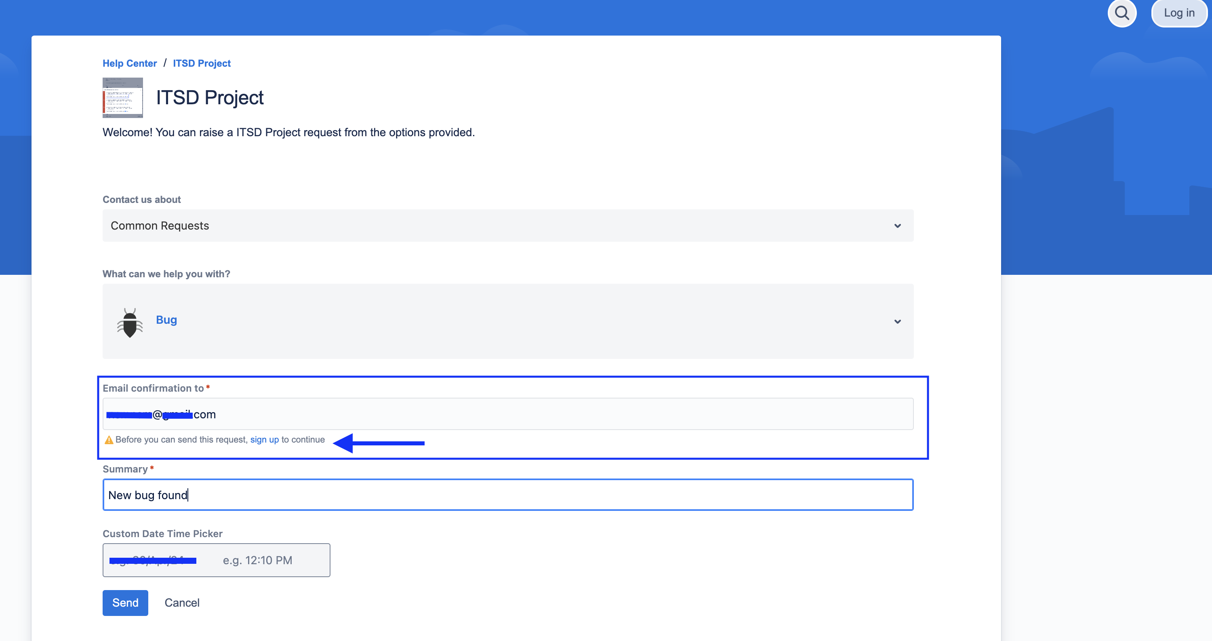
Task: Click the ITSD Project logo thumbnail
Action: 123,97
